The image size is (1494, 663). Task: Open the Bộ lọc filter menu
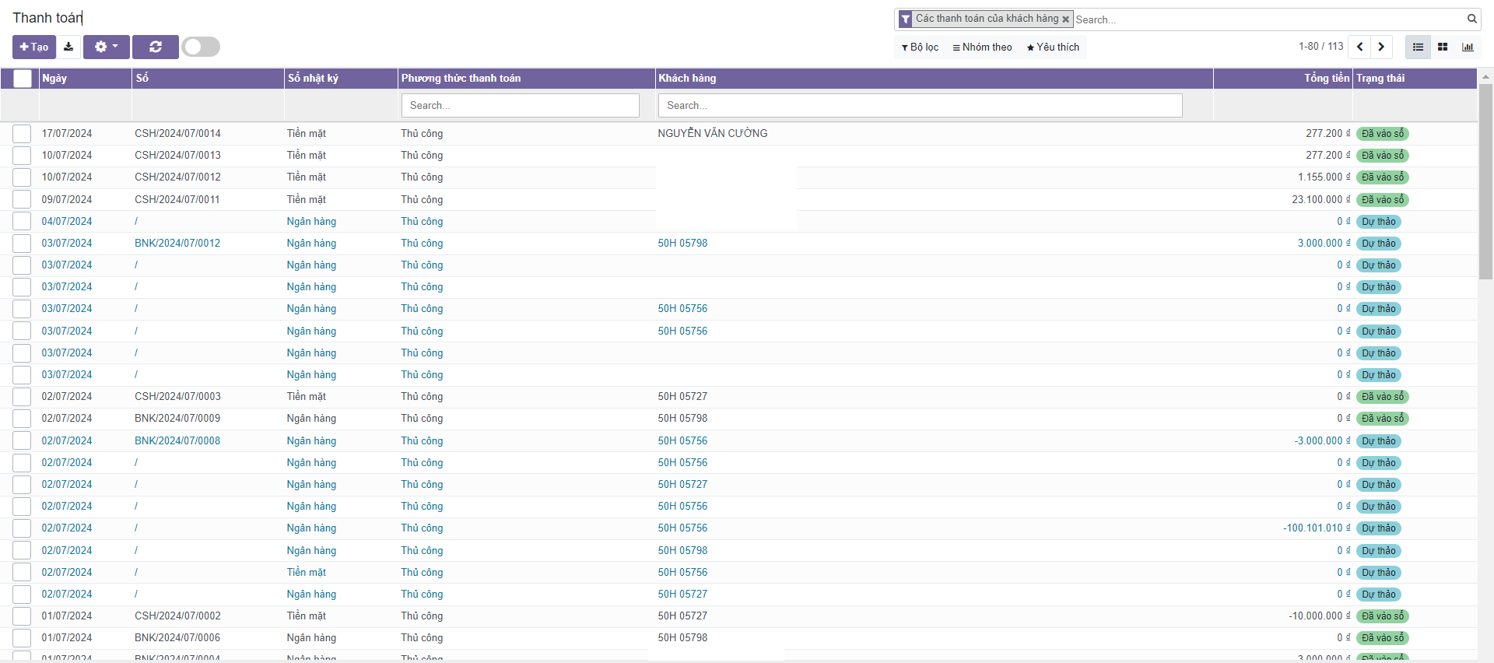point(920,47)
